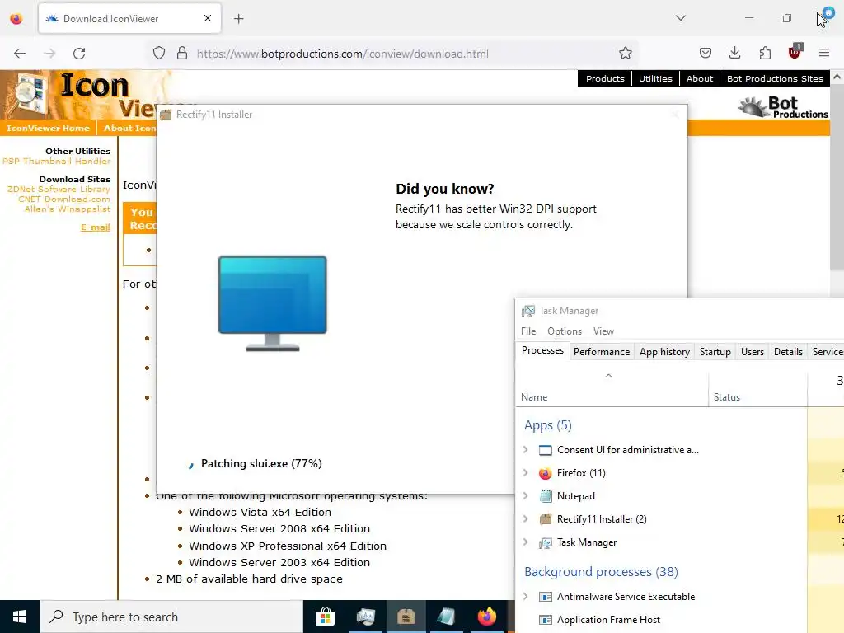844x633 pixels.
Task: Close the Download IconViewer tab
Action: point(208,18)
